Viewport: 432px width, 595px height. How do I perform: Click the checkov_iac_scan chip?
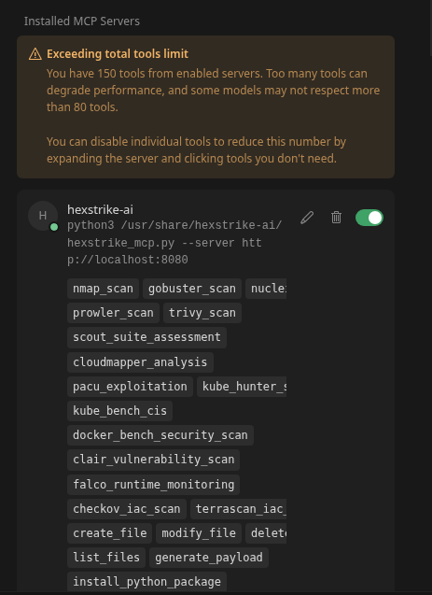(127, 508)
